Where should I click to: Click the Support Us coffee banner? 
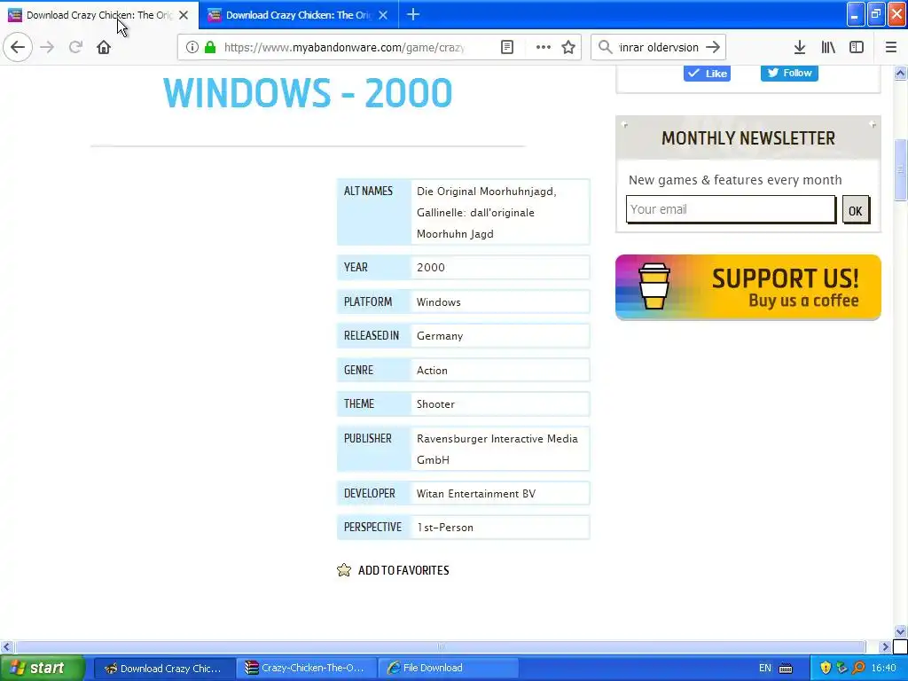click(x=748, y=287)
